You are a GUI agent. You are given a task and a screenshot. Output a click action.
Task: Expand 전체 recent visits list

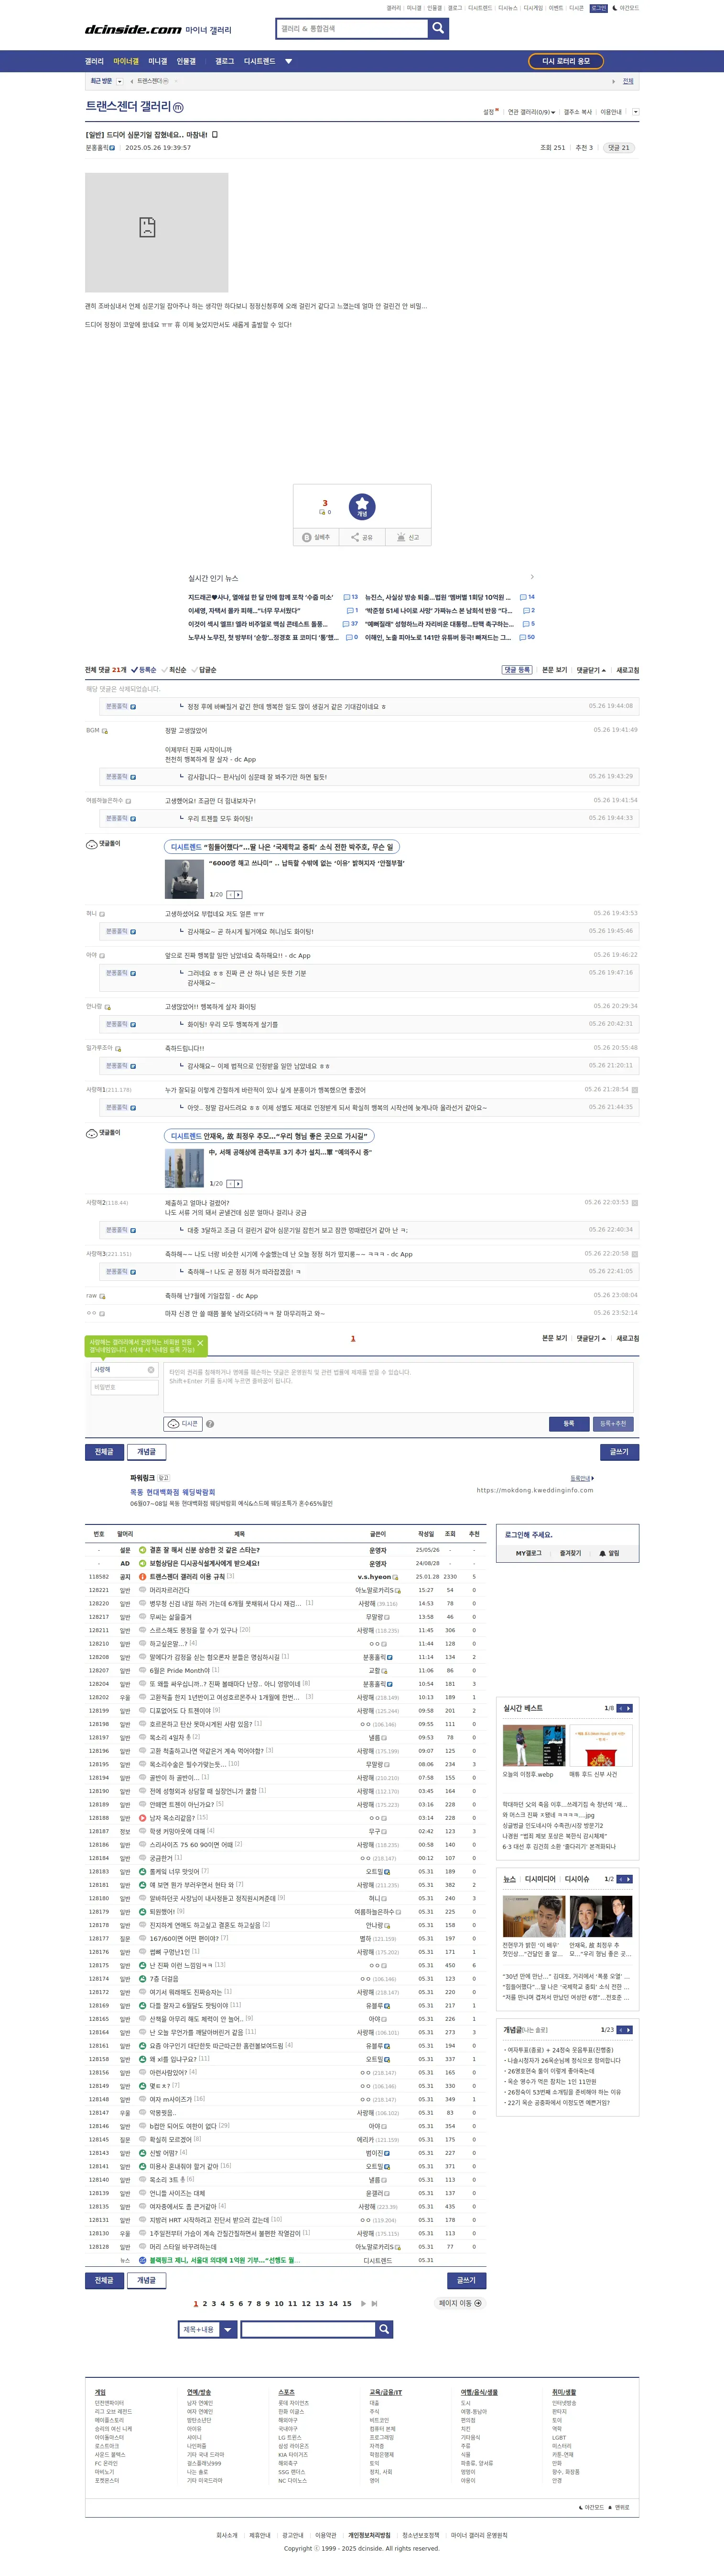[627, 81]
